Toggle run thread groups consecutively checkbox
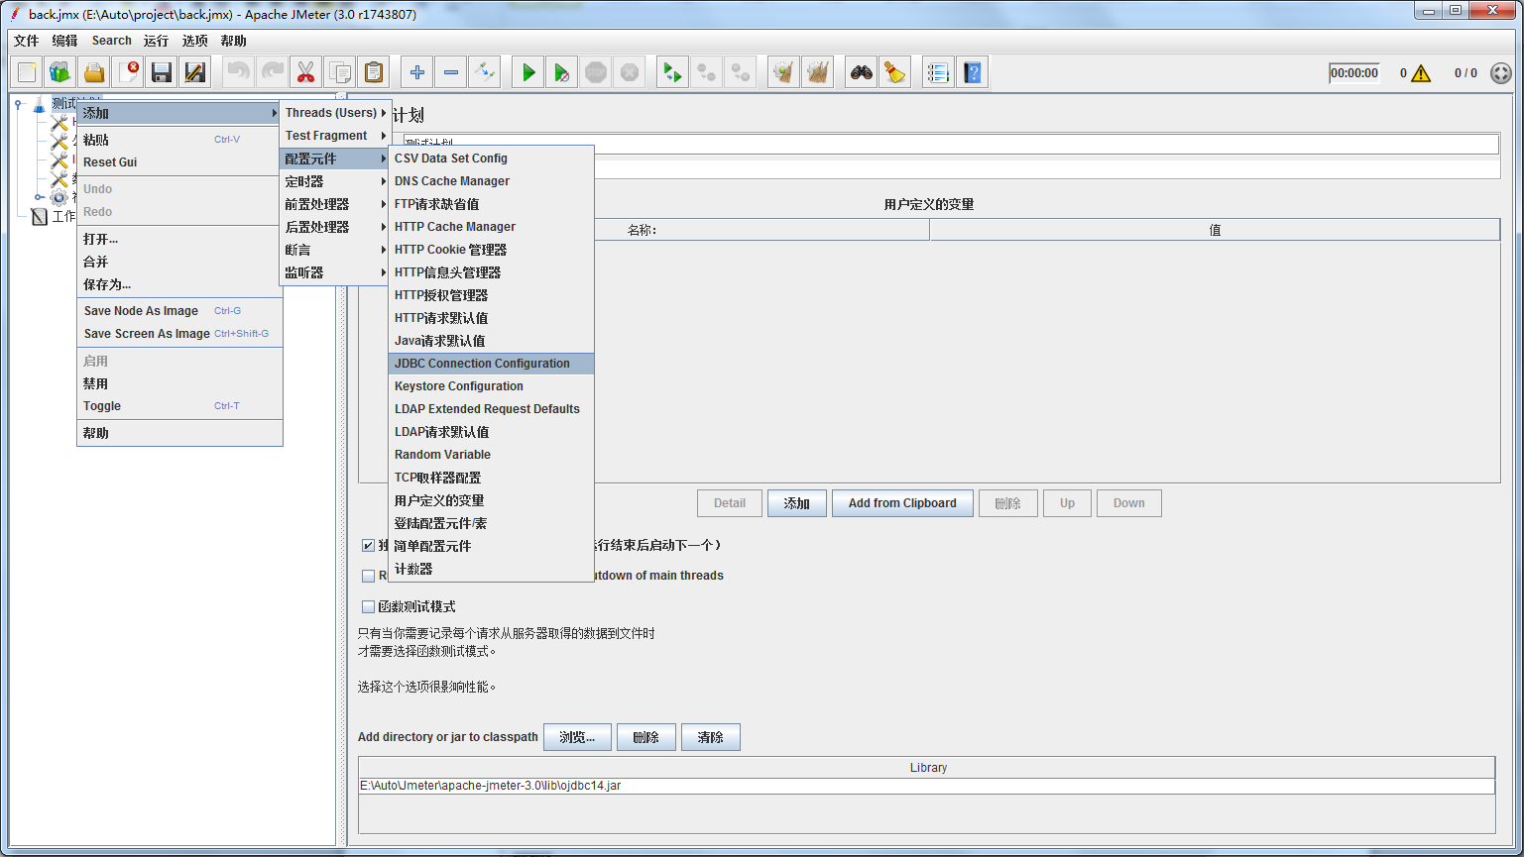This screenshot has height=857, width=1524. (x=368, y=545)
